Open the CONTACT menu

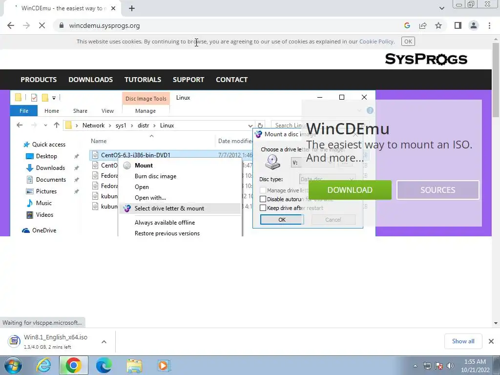(x=231, y=80)
